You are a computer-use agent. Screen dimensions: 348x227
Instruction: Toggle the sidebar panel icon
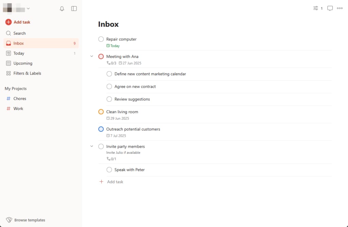[x=74, y=9]
